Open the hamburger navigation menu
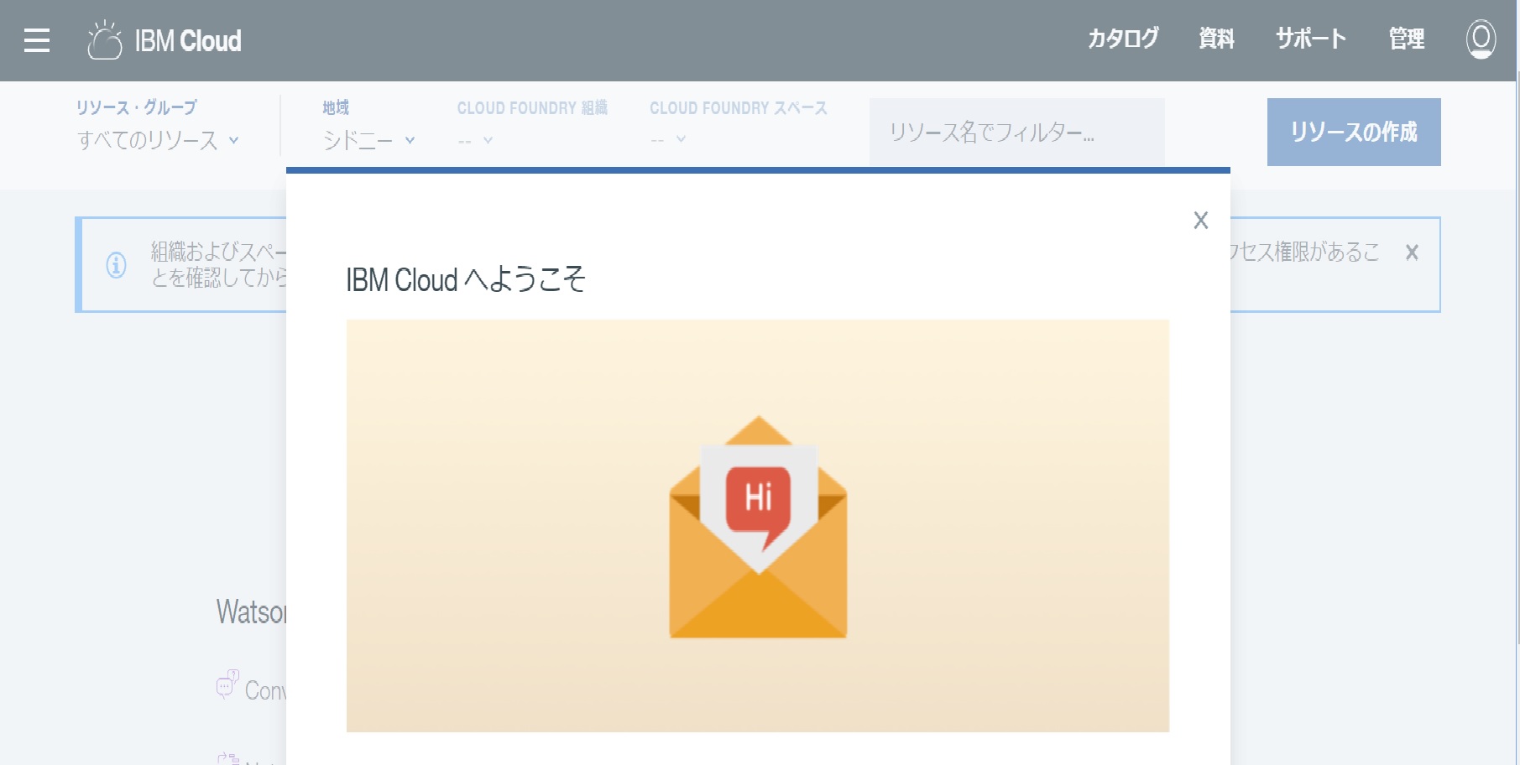The width and height of the screenshot is (1520, 765). coord(37,40)
